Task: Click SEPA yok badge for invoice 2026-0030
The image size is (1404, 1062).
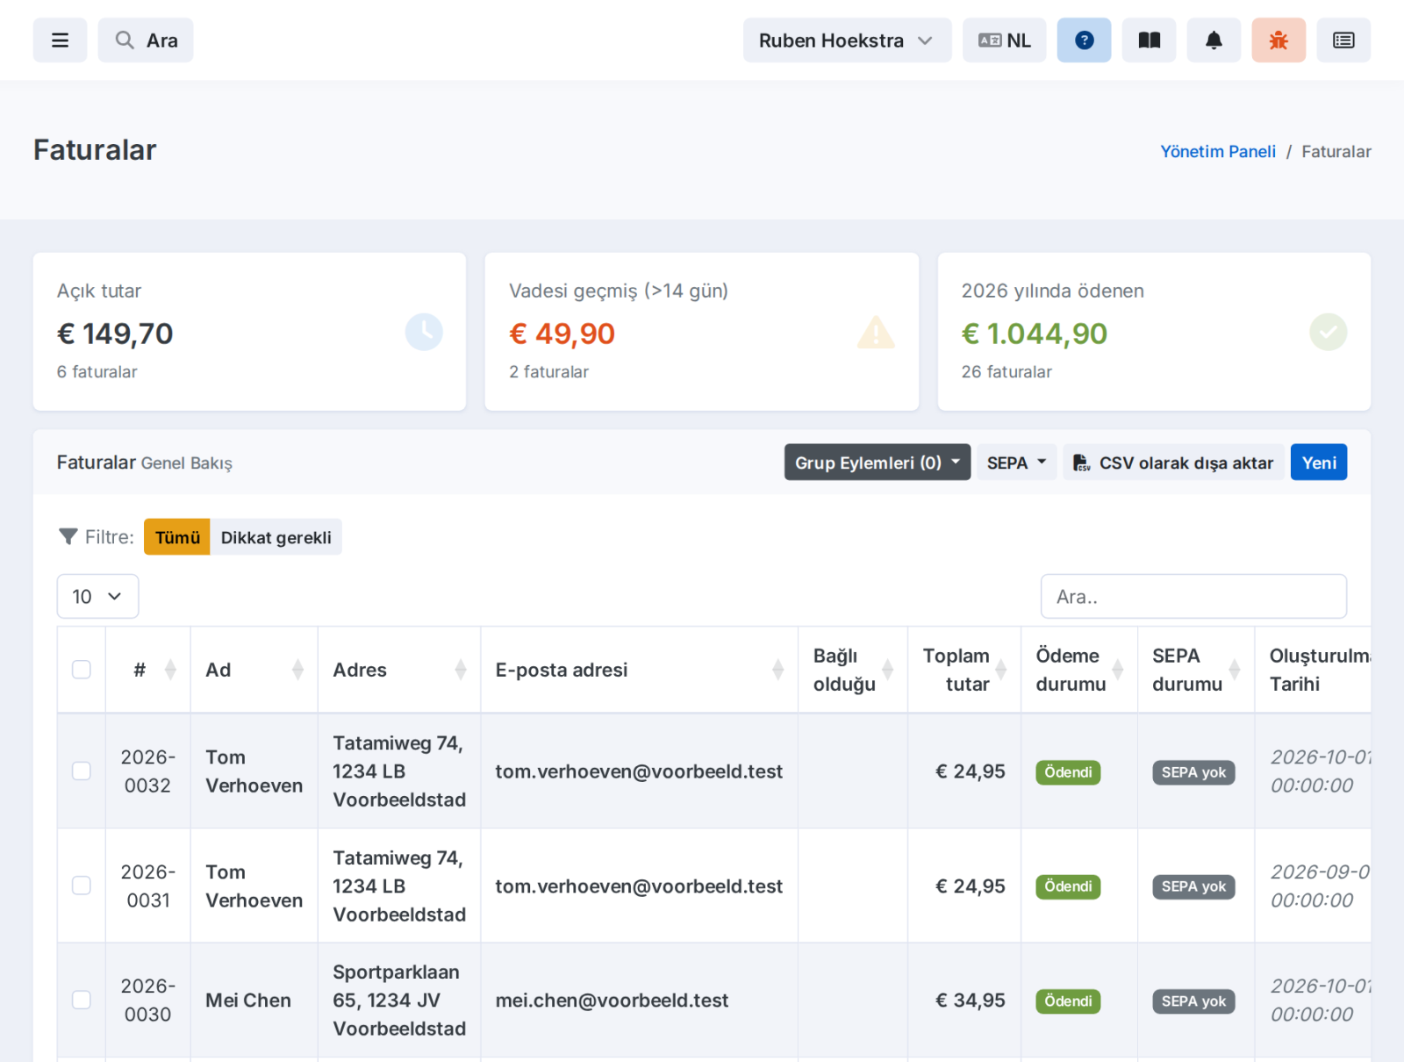Action: (1193, 1001)
